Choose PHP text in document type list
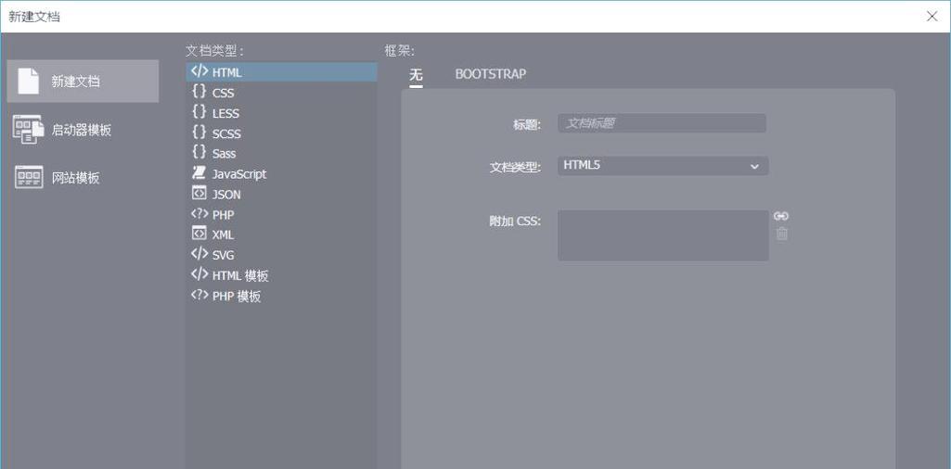 coord(224,215)
